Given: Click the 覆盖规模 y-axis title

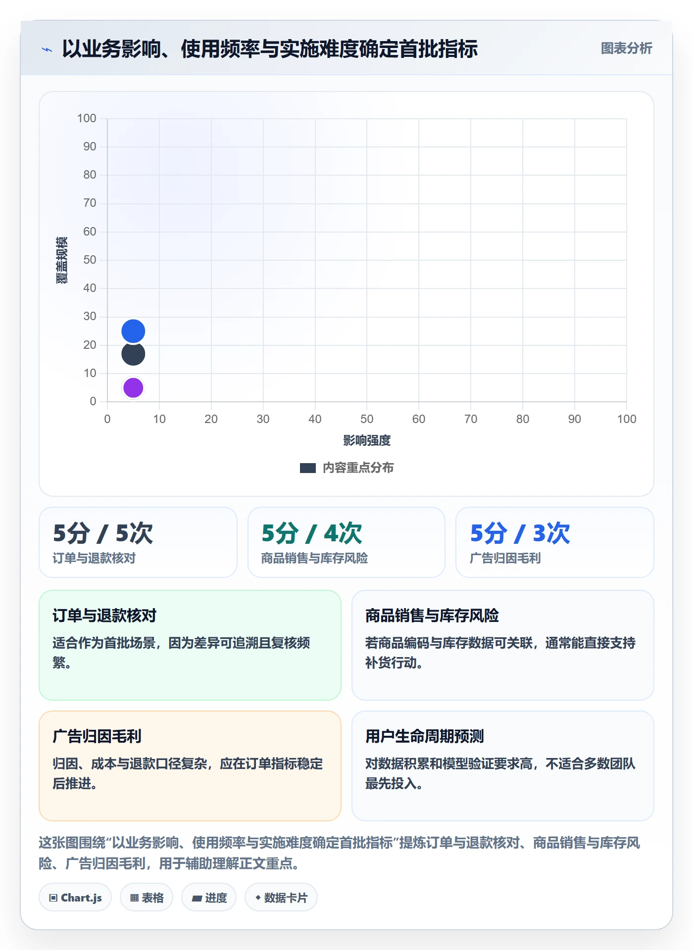Looking at the screenshot, I should click(62, 260).
